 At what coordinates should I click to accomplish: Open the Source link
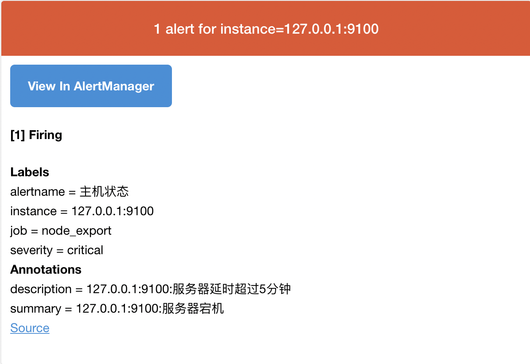30,328
